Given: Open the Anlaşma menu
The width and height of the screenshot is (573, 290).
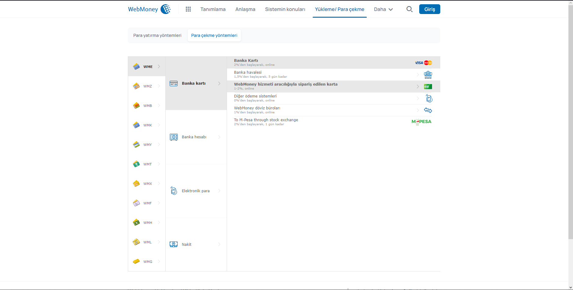Looking at the screenshot, I should coord(245,9).
